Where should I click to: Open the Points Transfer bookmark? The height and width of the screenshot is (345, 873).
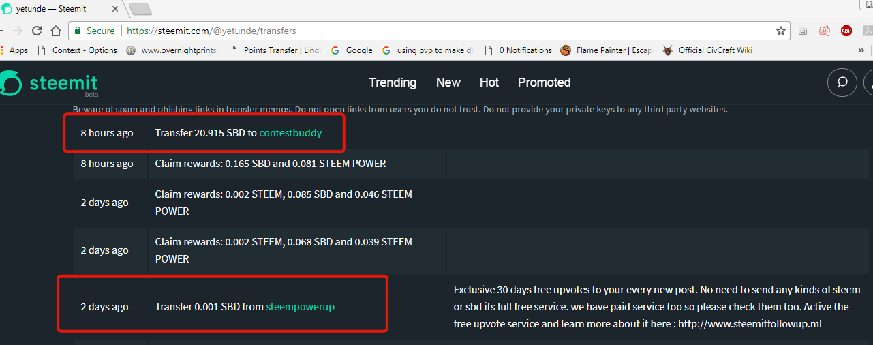point(275,50)
